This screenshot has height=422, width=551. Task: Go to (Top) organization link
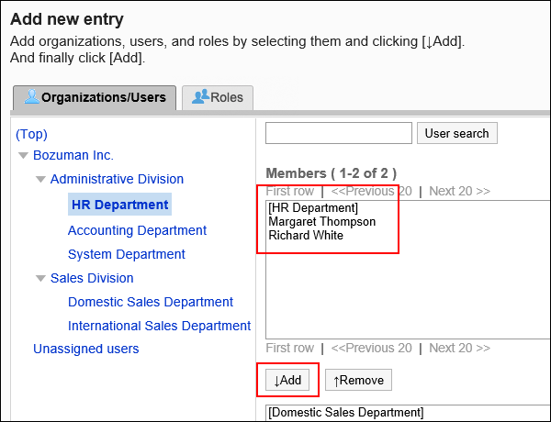[x=31, y=134]
